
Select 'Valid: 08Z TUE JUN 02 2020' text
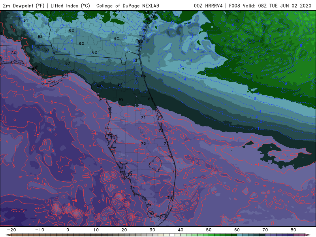(x=277, y=6)
